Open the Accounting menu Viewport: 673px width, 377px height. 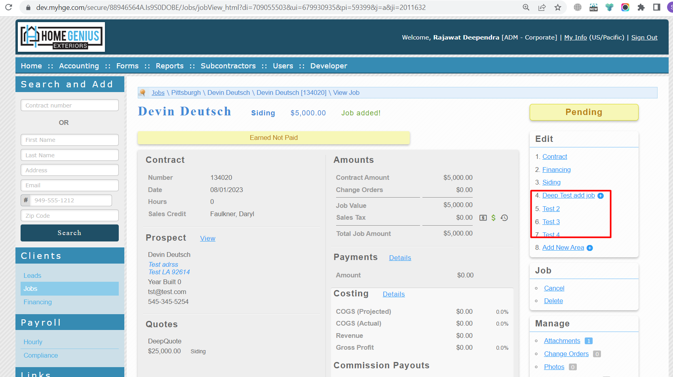(79, 66)
